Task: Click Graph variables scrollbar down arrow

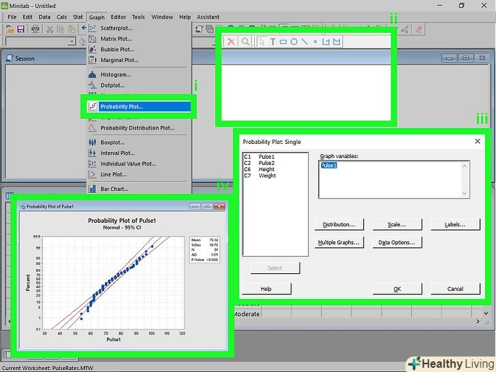Action: point(465,193)
